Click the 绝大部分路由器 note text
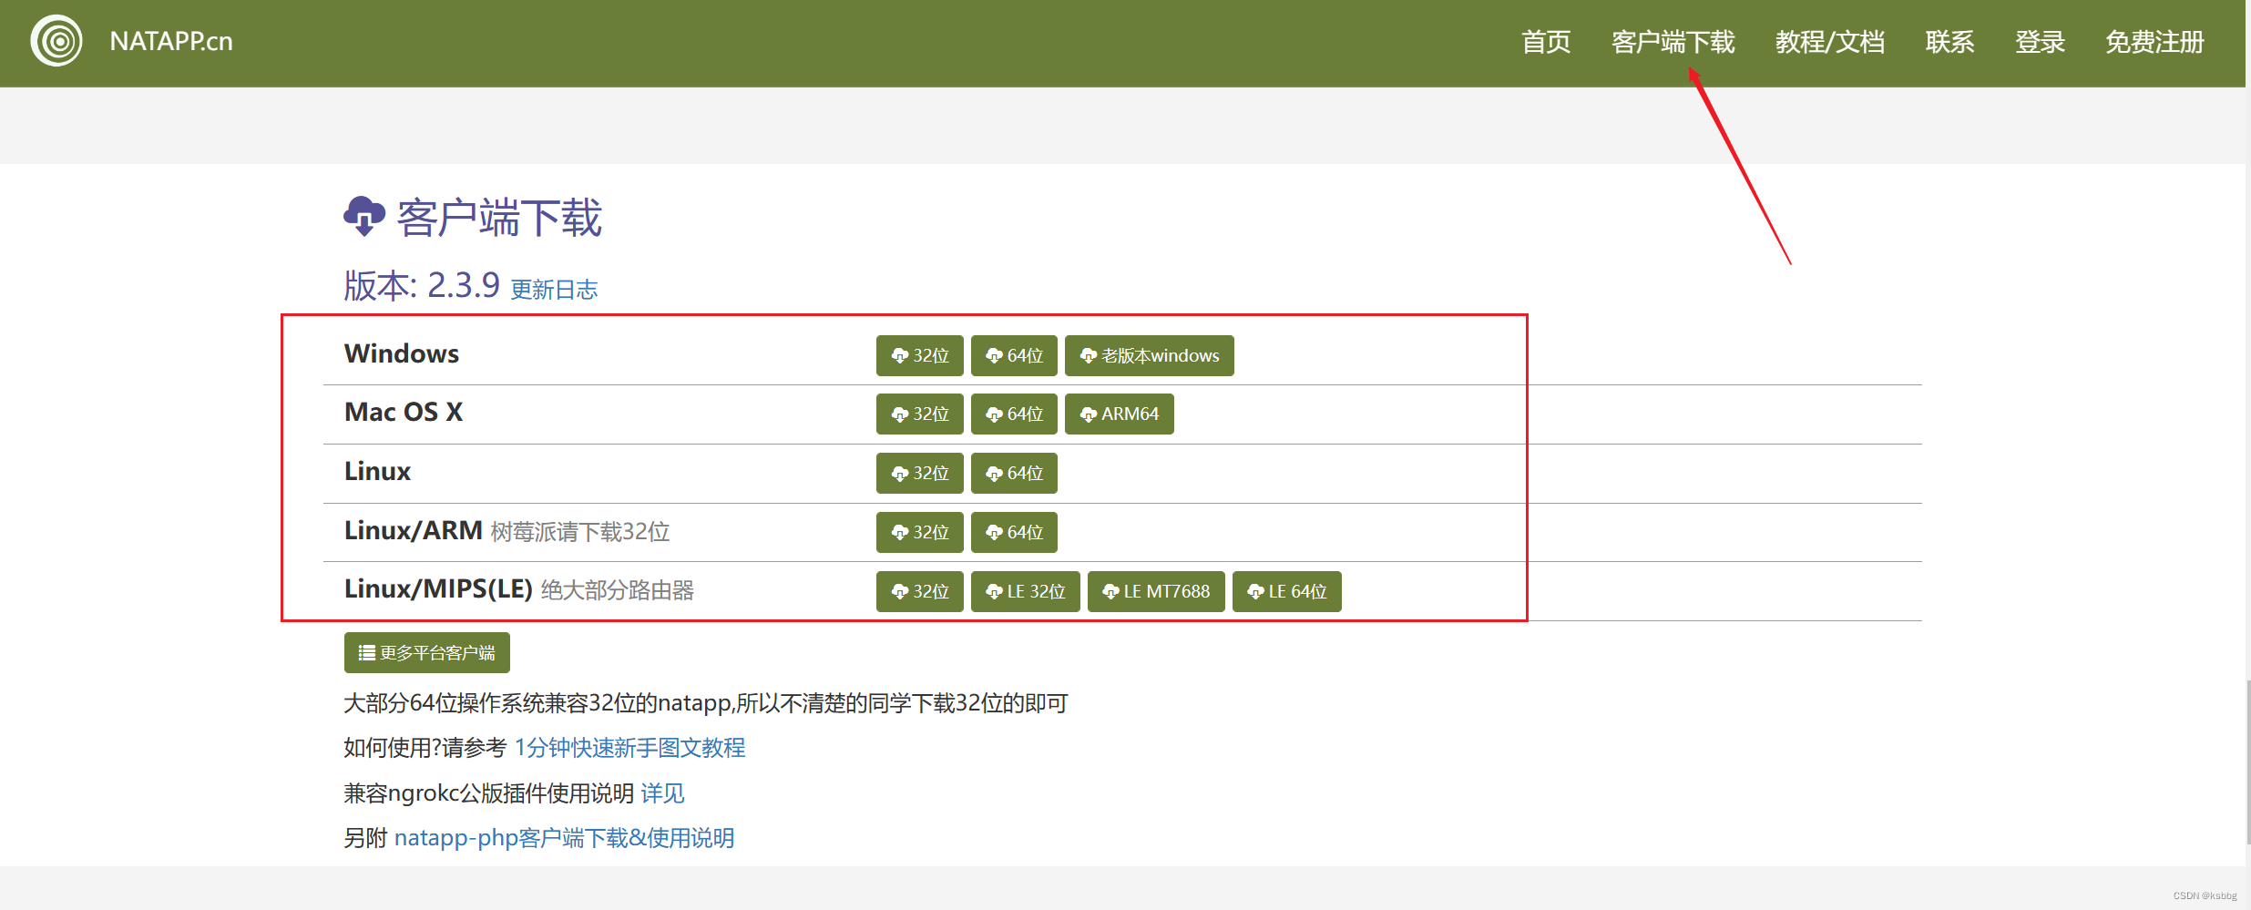Screen dimensions: 2251x910 pyautogui.click(x=618, y=590)
